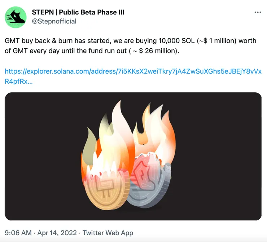Click the STEPN green sneaker profile avatar
Screen dimensions: 267x242
click(16, 17)
